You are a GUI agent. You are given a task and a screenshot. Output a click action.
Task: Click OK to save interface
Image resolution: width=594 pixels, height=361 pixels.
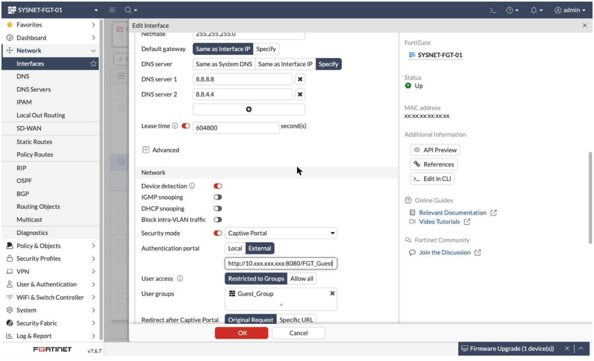242,333
